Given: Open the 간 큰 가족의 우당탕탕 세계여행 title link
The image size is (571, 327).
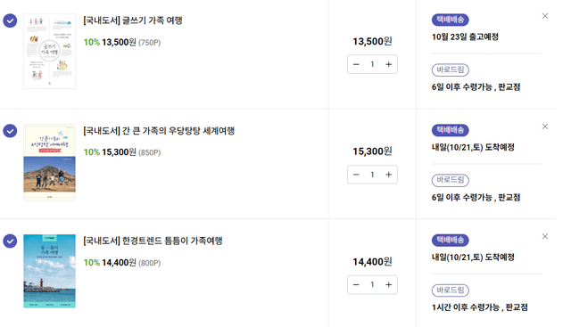Looking at the screenshot, I should point(159,131).
